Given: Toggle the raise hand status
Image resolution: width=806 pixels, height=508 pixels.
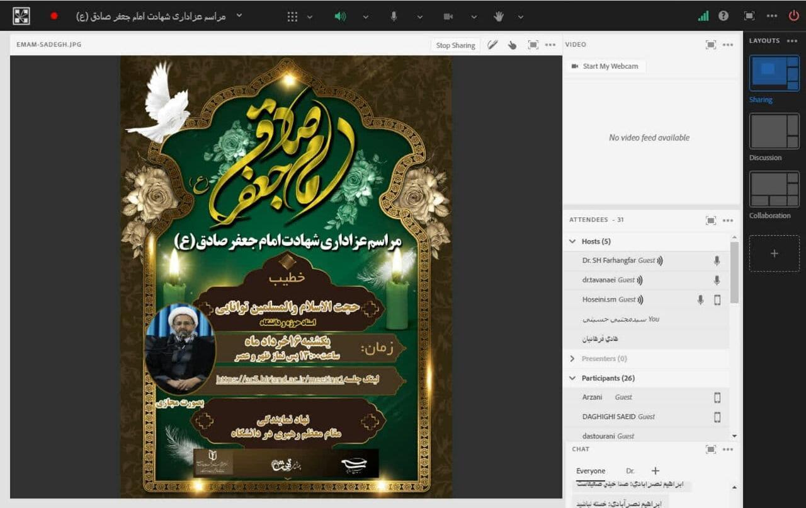Looking at the screenshot, I should pyautogui.click(x=498, y=16).
